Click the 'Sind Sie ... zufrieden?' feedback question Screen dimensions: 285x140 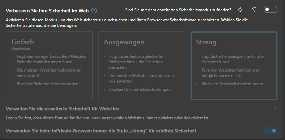coord(178,10)
